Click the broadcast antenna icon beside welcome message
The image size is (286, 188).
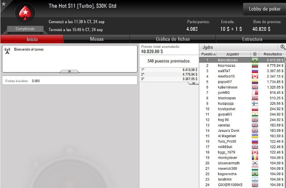[7, 51]
